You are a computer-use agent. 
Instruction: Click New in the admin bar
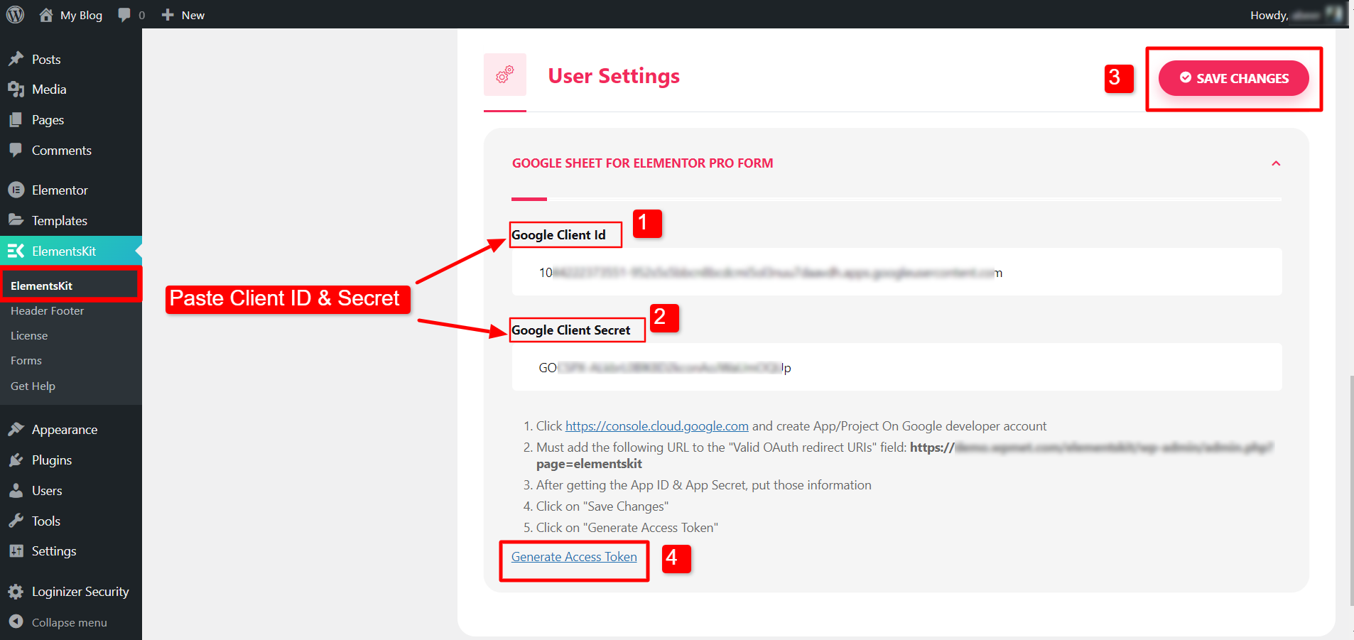(x=193, y=15)
